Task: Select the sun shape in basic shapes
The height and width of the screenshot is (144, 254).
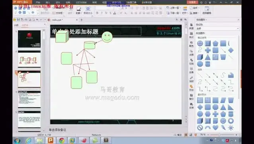Action: point(231,128)
